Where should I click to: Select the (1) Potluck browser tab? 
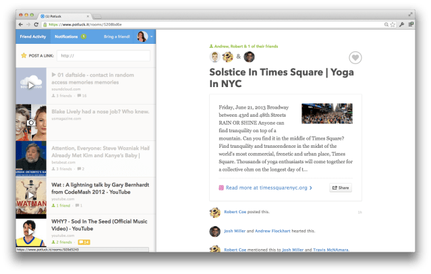65,16
